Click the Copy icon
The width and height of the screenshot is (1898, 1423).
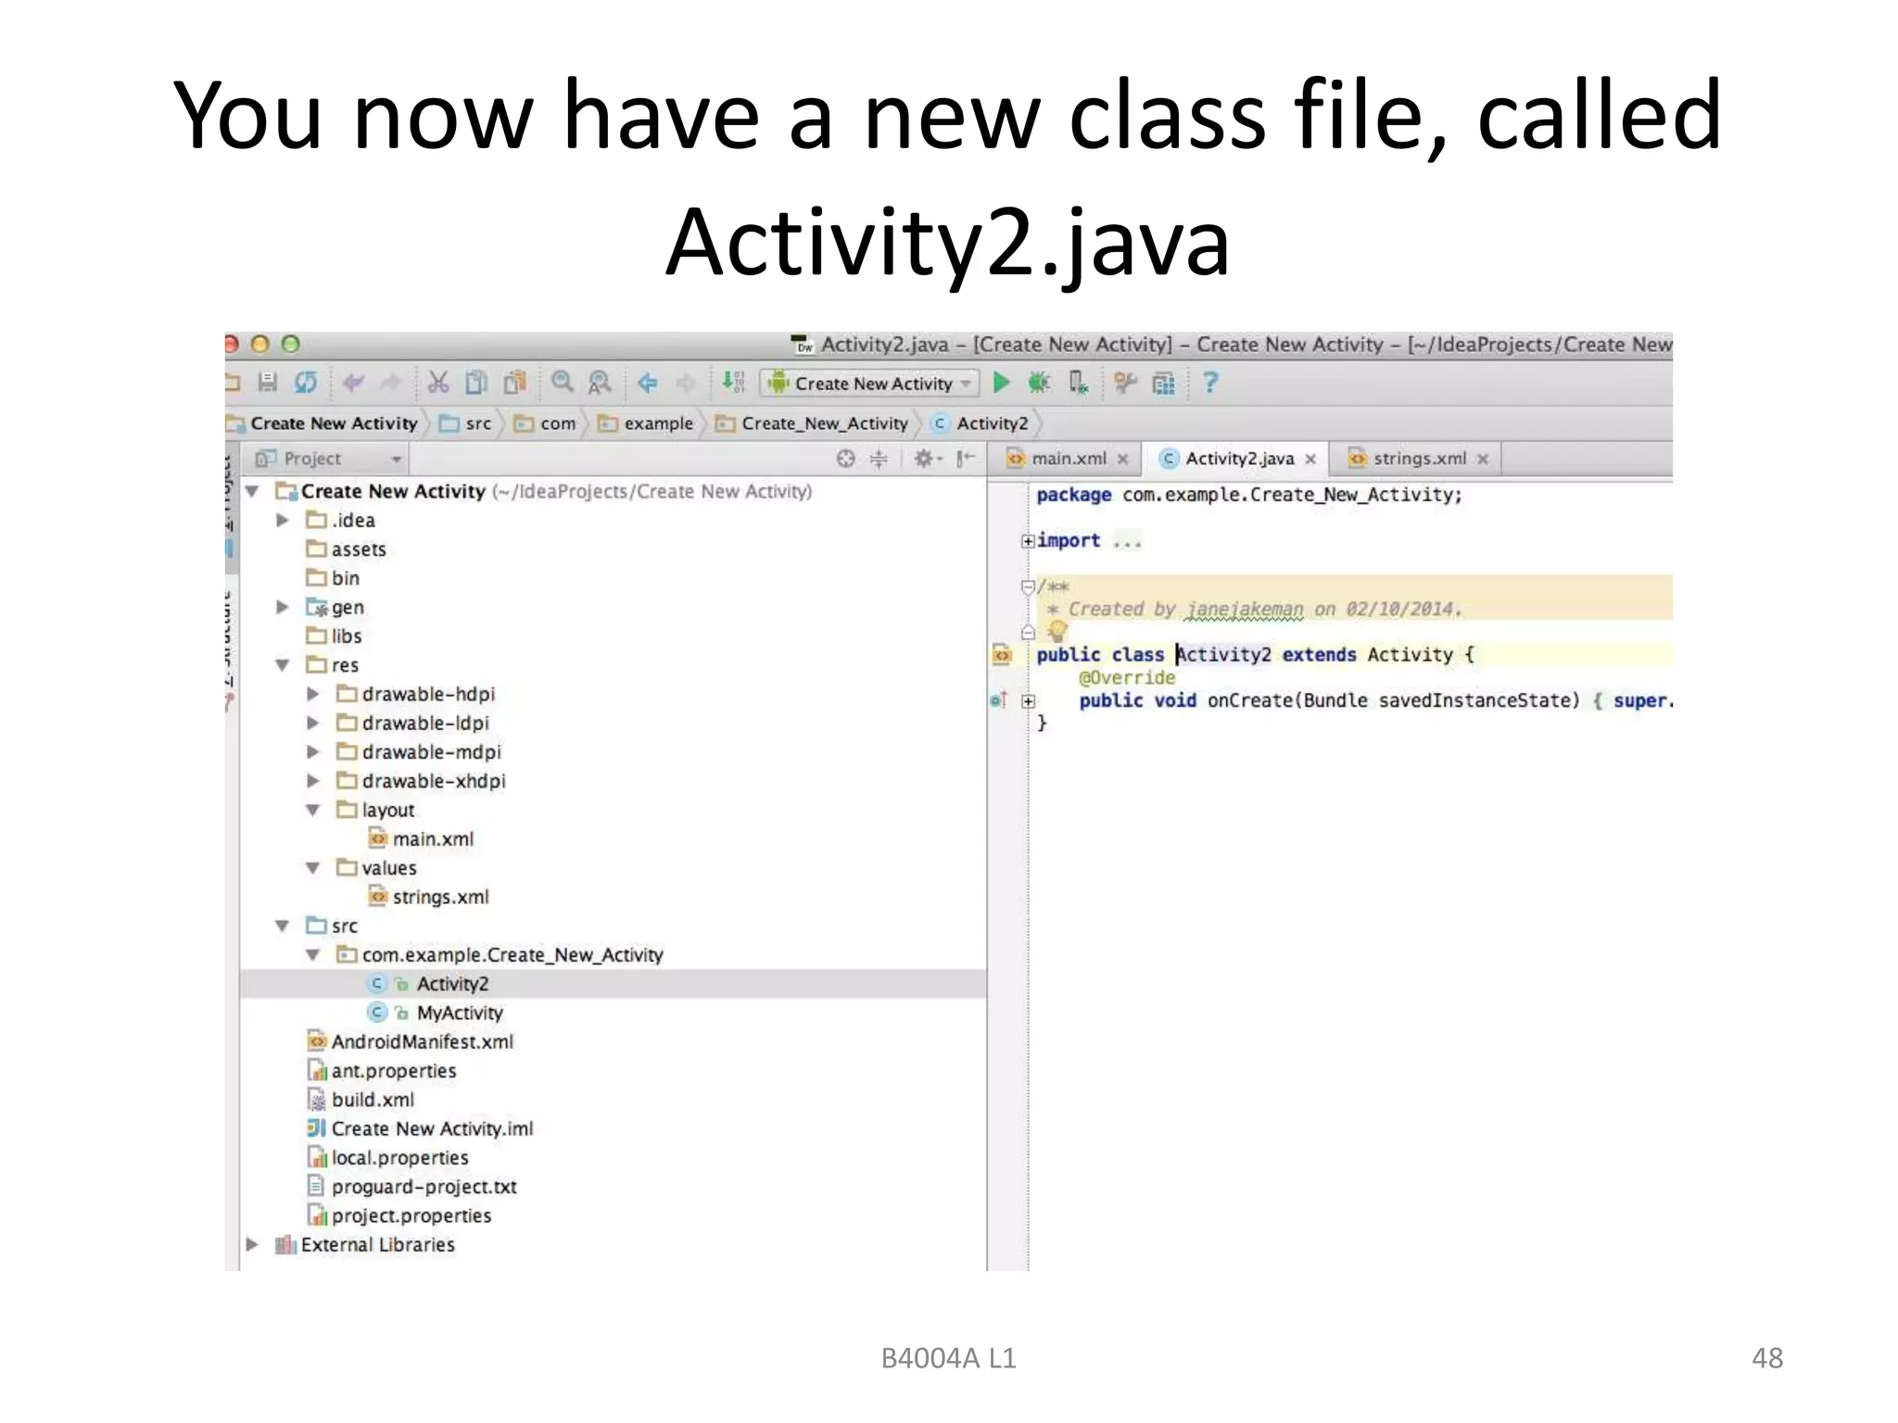[x=476, y=382]
